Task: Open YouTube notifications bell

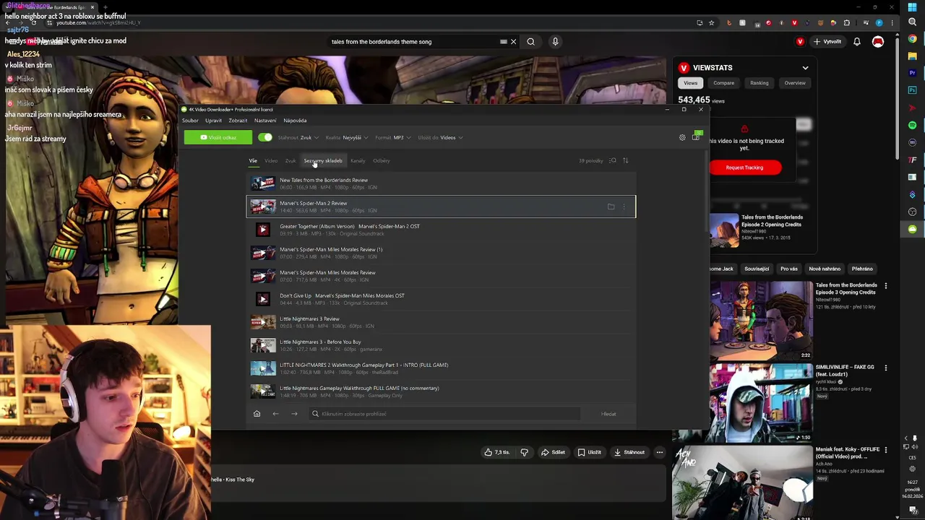Action: pos(857,42)
